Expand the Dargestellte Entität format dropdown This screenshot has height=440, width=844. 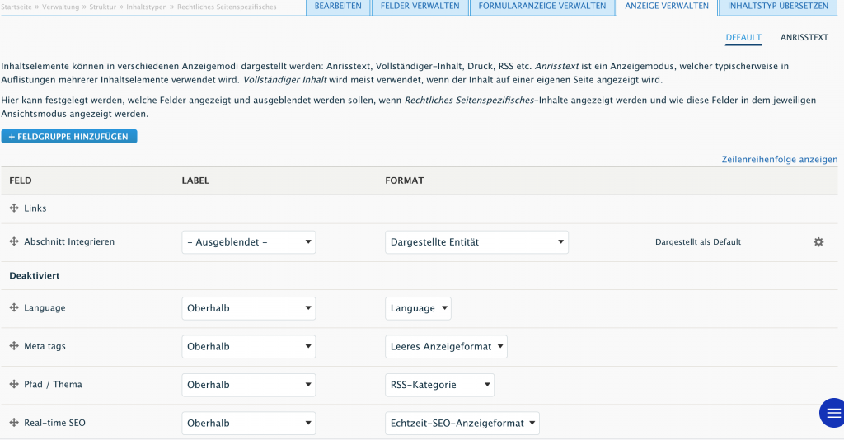tap(476, 242)
